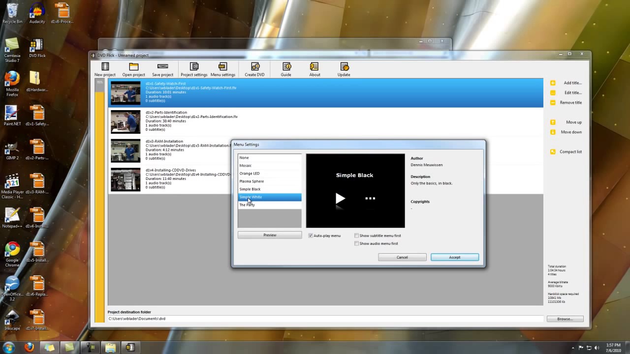
Task: Start a New project
Action: click(x=105, y=69)
